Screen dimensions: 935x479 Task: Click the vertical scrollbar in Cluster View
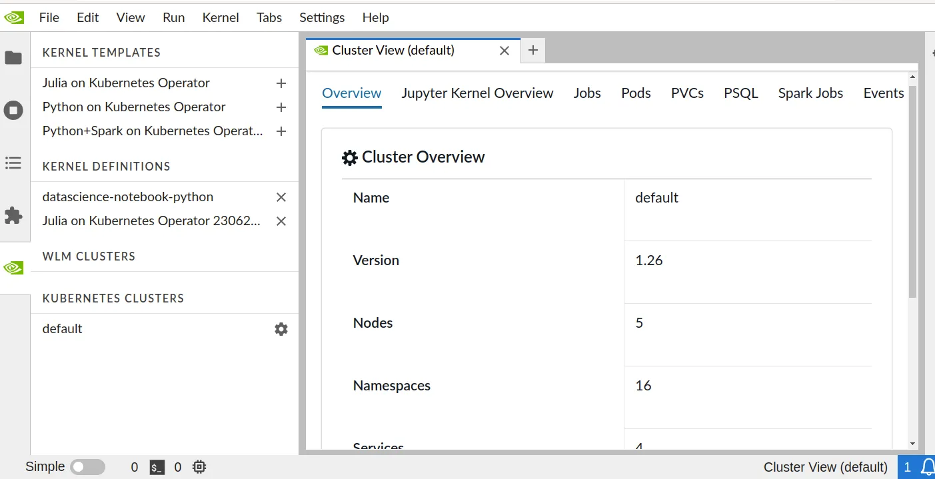tap(912, 192)
